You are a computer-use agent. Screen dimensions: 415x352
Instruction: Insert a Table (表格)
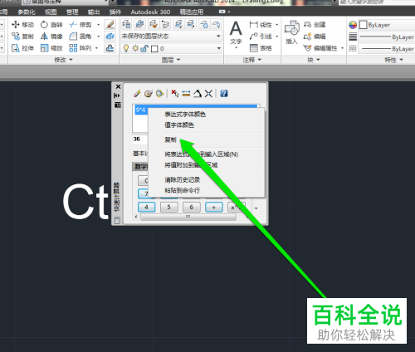tap(261, 48)
